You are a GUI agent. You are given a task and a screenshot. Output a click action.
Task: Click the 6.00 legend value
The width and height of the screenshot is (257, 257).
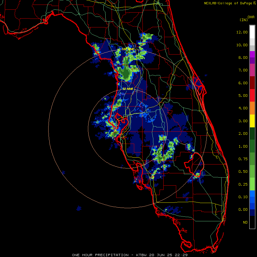coord(243,83)
